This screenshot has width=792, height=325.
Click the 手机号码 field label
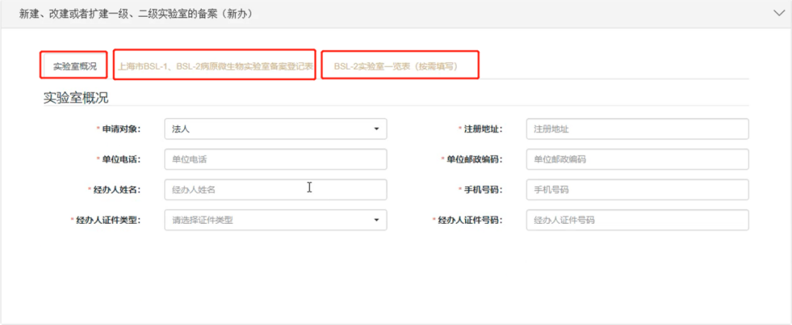[483, 189]
